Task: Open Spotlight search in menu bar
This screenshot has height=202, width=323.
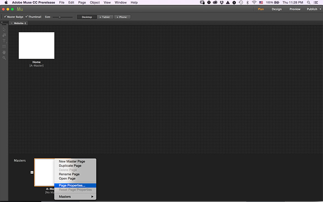Action: tap(308, 2)
